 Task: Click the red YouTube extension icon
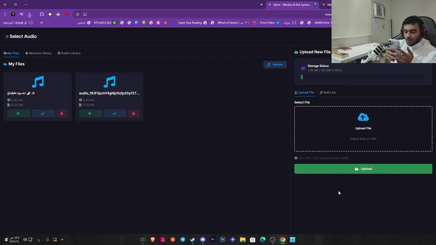tap(66, 14)
